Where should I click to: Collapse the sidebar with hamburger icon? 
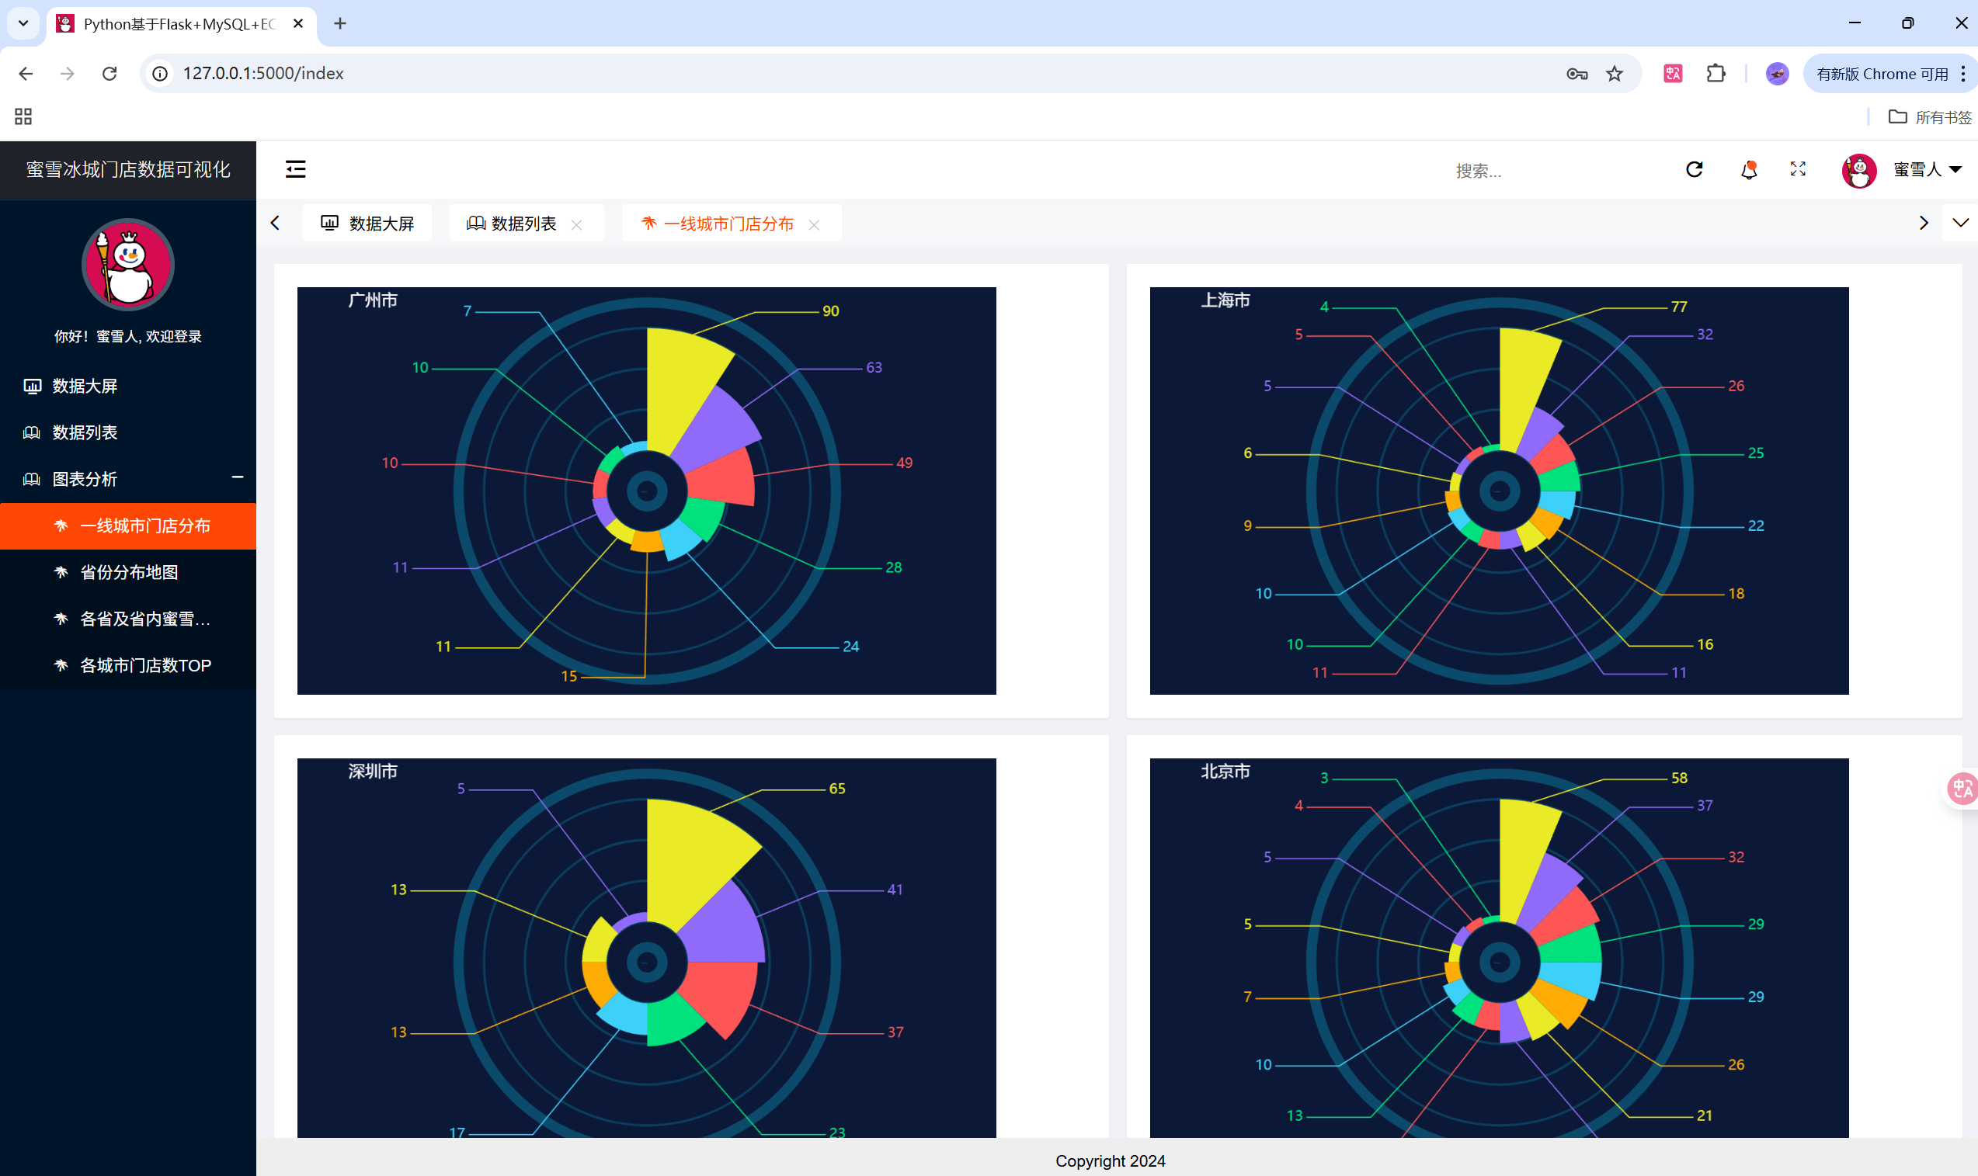[295, 168]
